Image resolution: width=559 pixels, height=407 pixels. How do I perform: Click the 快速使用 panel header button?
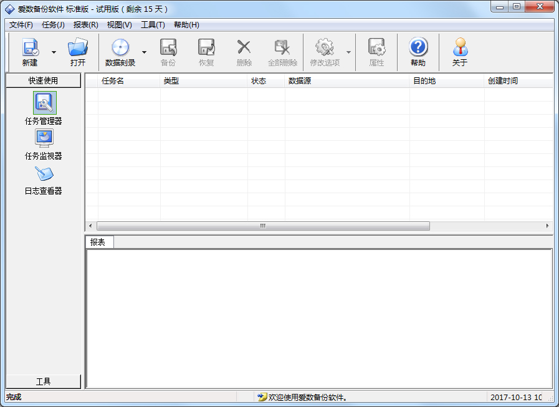[44, 80]
